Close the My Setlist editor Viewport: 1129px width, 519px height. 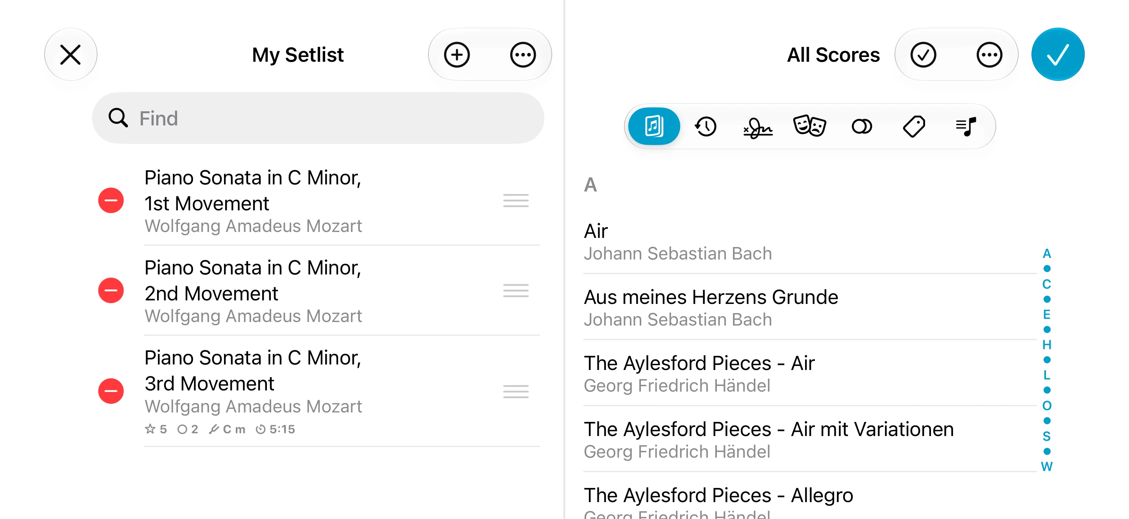tap(70, 55)
